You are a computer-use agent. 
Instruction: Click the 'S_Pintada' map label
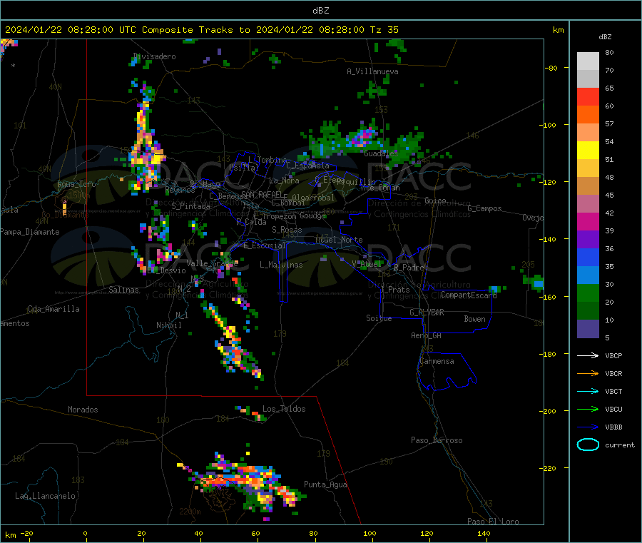[x=190, y=206]
